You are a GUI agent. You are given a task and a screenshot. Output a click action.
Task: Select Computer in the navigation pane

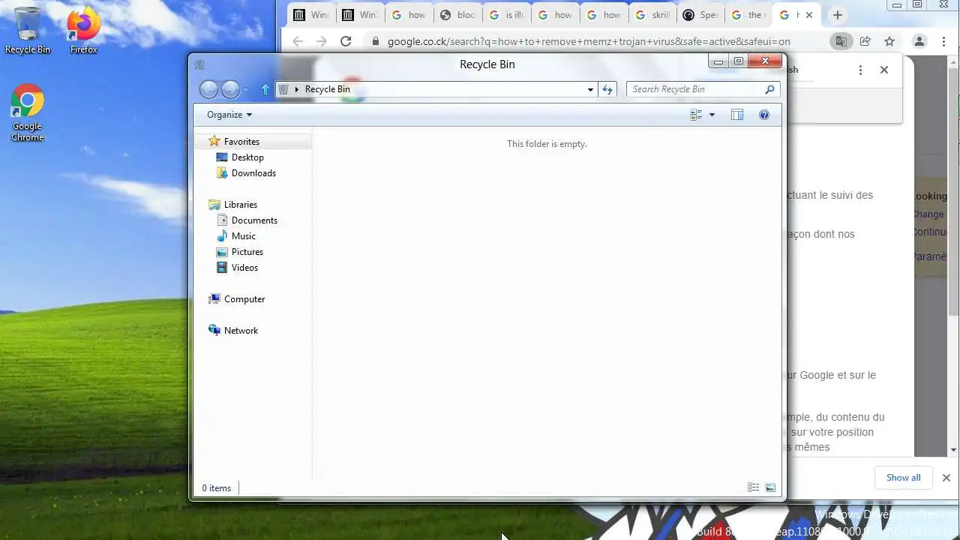(244, 299)
